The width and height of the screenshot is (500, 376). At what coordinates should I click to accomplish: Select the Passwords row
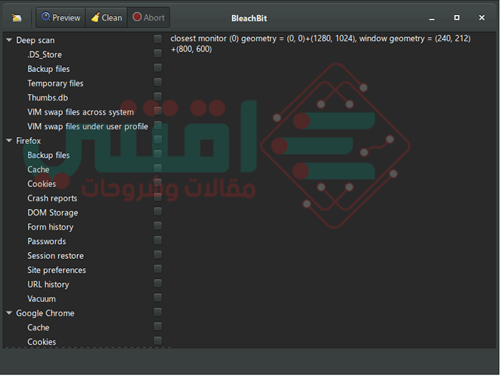point(46,241)
